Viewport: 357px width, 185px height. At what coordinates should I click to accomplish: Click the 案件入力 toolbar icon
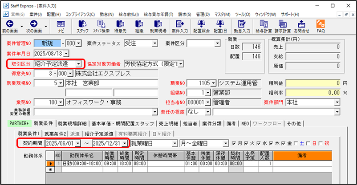[180, 24]
